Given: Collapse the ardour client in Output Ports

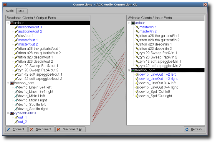Looking at the screenshot, I should tap(8, 23).
